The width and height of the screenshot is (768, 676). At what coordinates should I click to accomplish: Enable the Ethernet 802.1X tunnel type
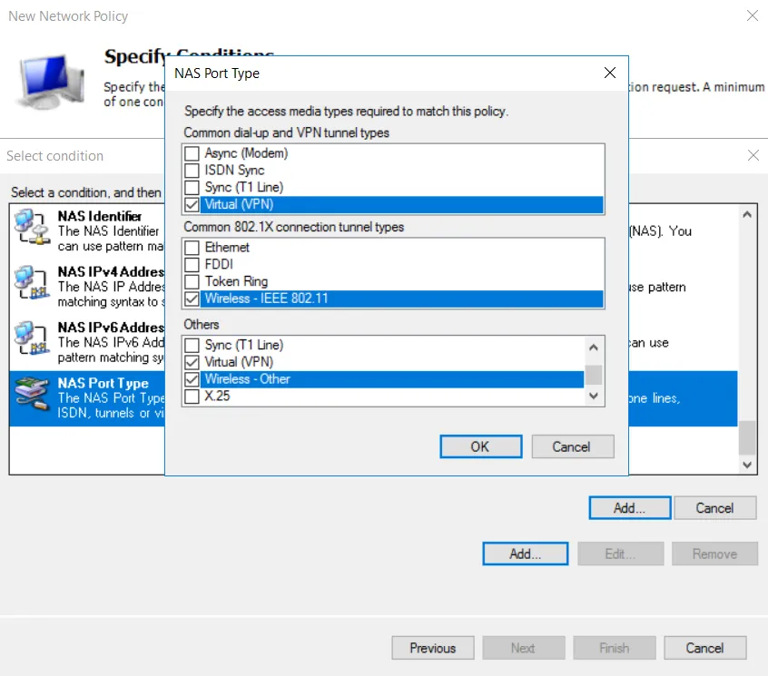tap(192, 247)
